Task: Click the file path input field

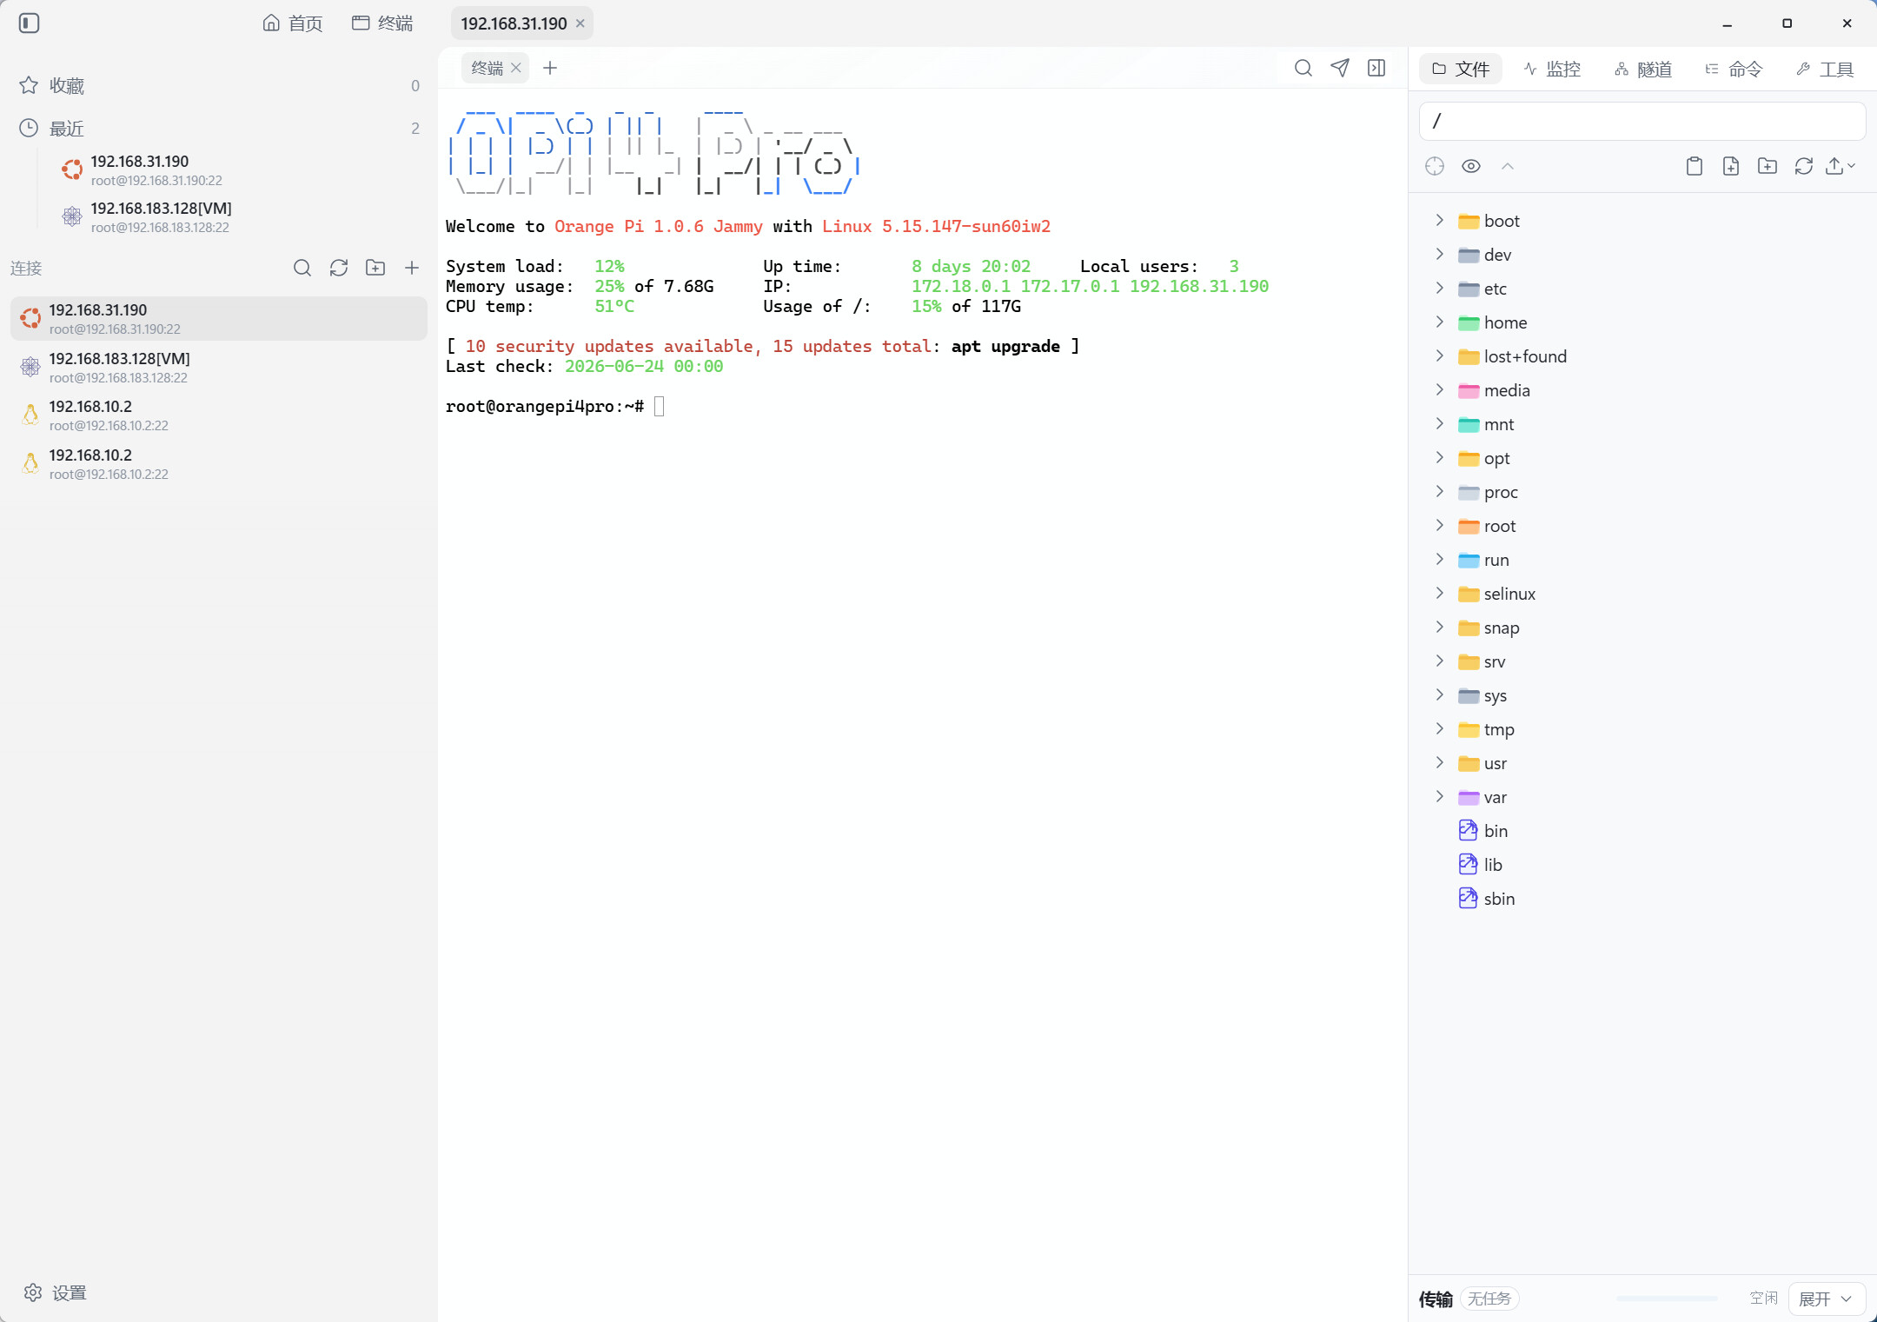Action: point(1642,121)
